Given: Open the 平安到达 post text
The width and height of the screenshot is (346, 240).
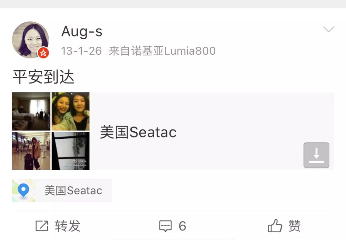Looking at the screenshot, I should pos(44,77).
